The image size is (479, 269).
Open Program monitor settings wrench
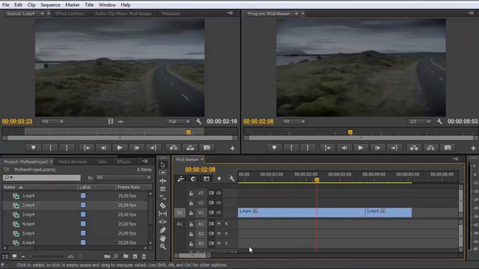tap(439, 122)
